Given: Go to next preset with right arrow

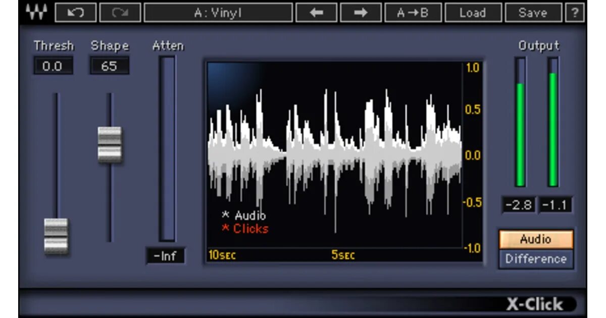Looking at the screenshot, I should [x=361, y=13].
